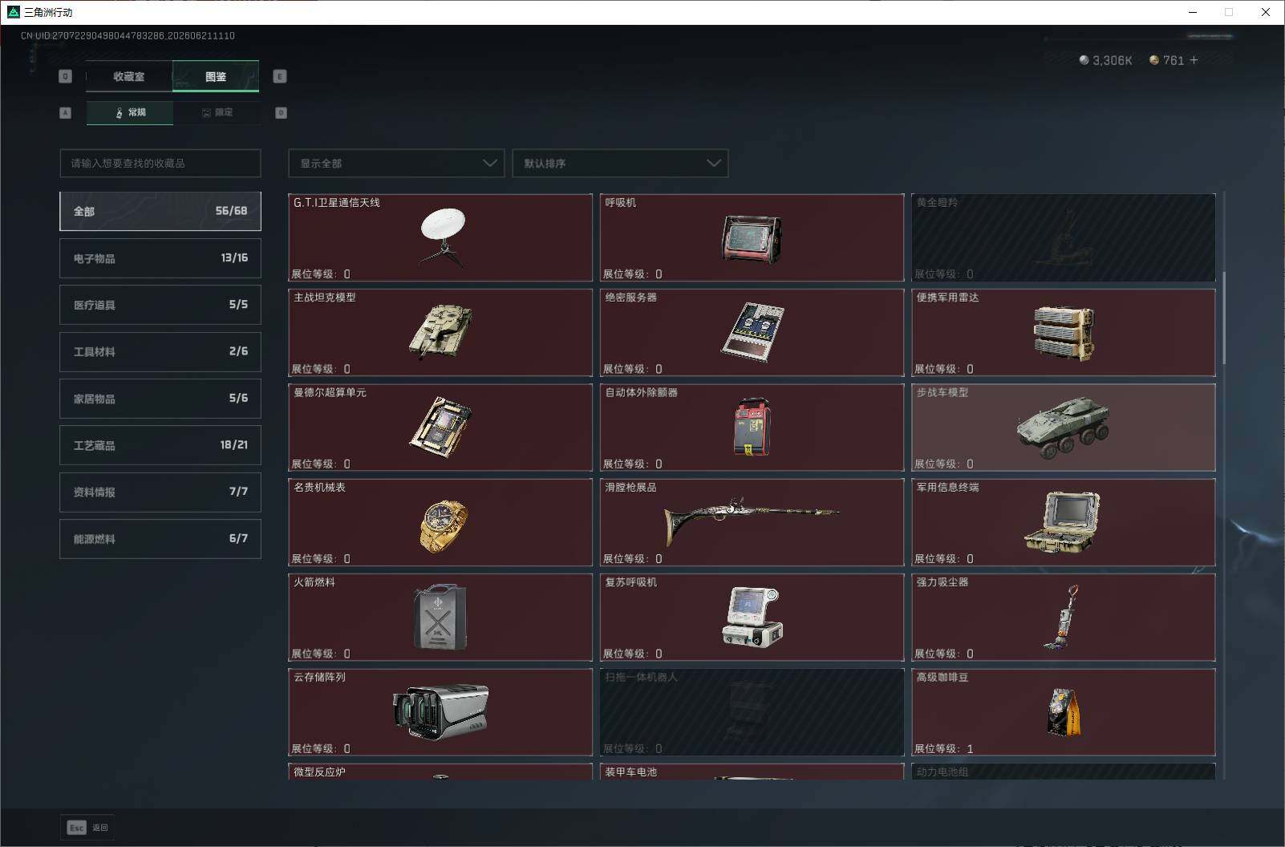The image size is (1285, 847).
Task: Click the 步战车模型 armored vehicle icon
Action: 1063,428
